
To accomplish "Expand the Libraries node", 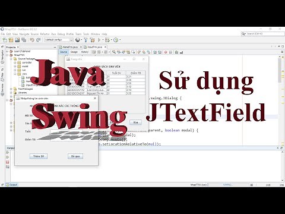I will (11, 93).
